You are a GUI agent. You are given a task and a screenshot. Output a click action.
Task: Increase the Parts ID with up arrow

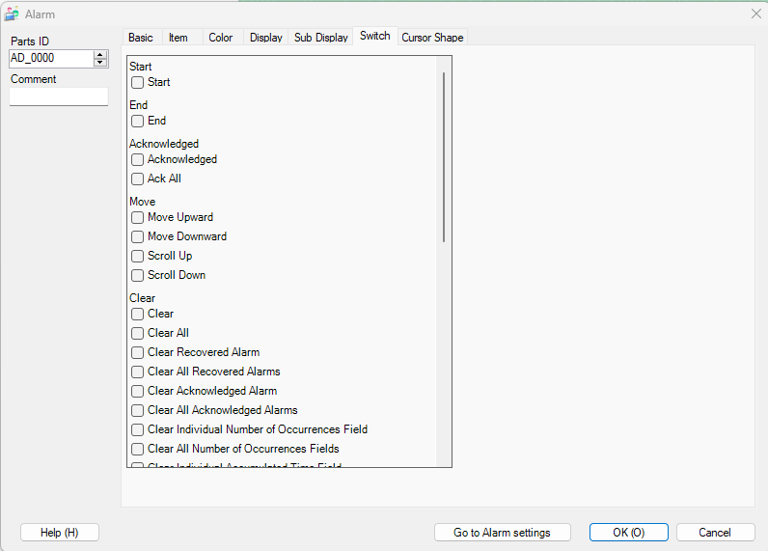(x=100, y=55)
